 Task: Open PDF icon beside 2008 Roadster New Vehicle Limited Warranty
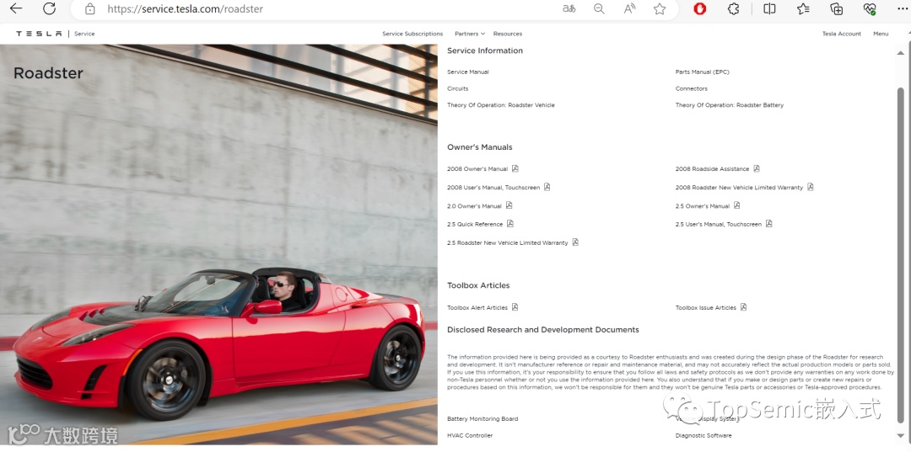tap(810, 187)
